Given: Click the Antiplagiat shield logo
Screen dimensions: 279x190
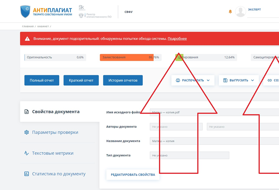Looking at the screenshot, I should (x=25, y=11).
